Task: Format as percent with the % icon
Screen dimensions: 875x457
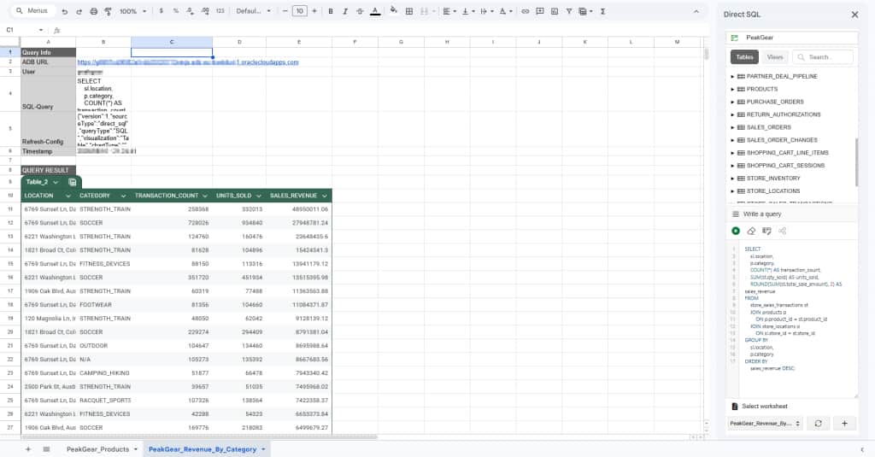Action: point(176,11)
